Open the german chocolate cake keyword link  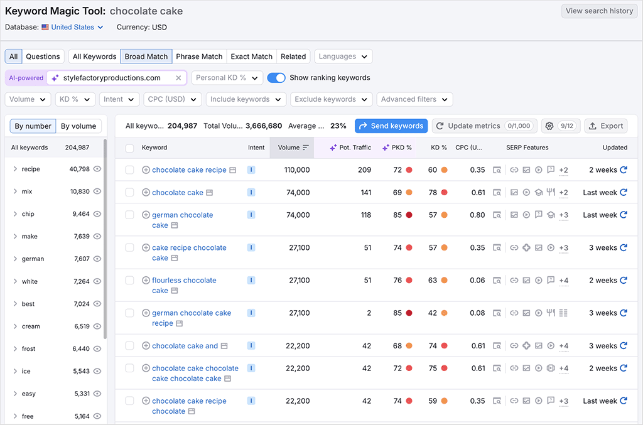[182, 220]
